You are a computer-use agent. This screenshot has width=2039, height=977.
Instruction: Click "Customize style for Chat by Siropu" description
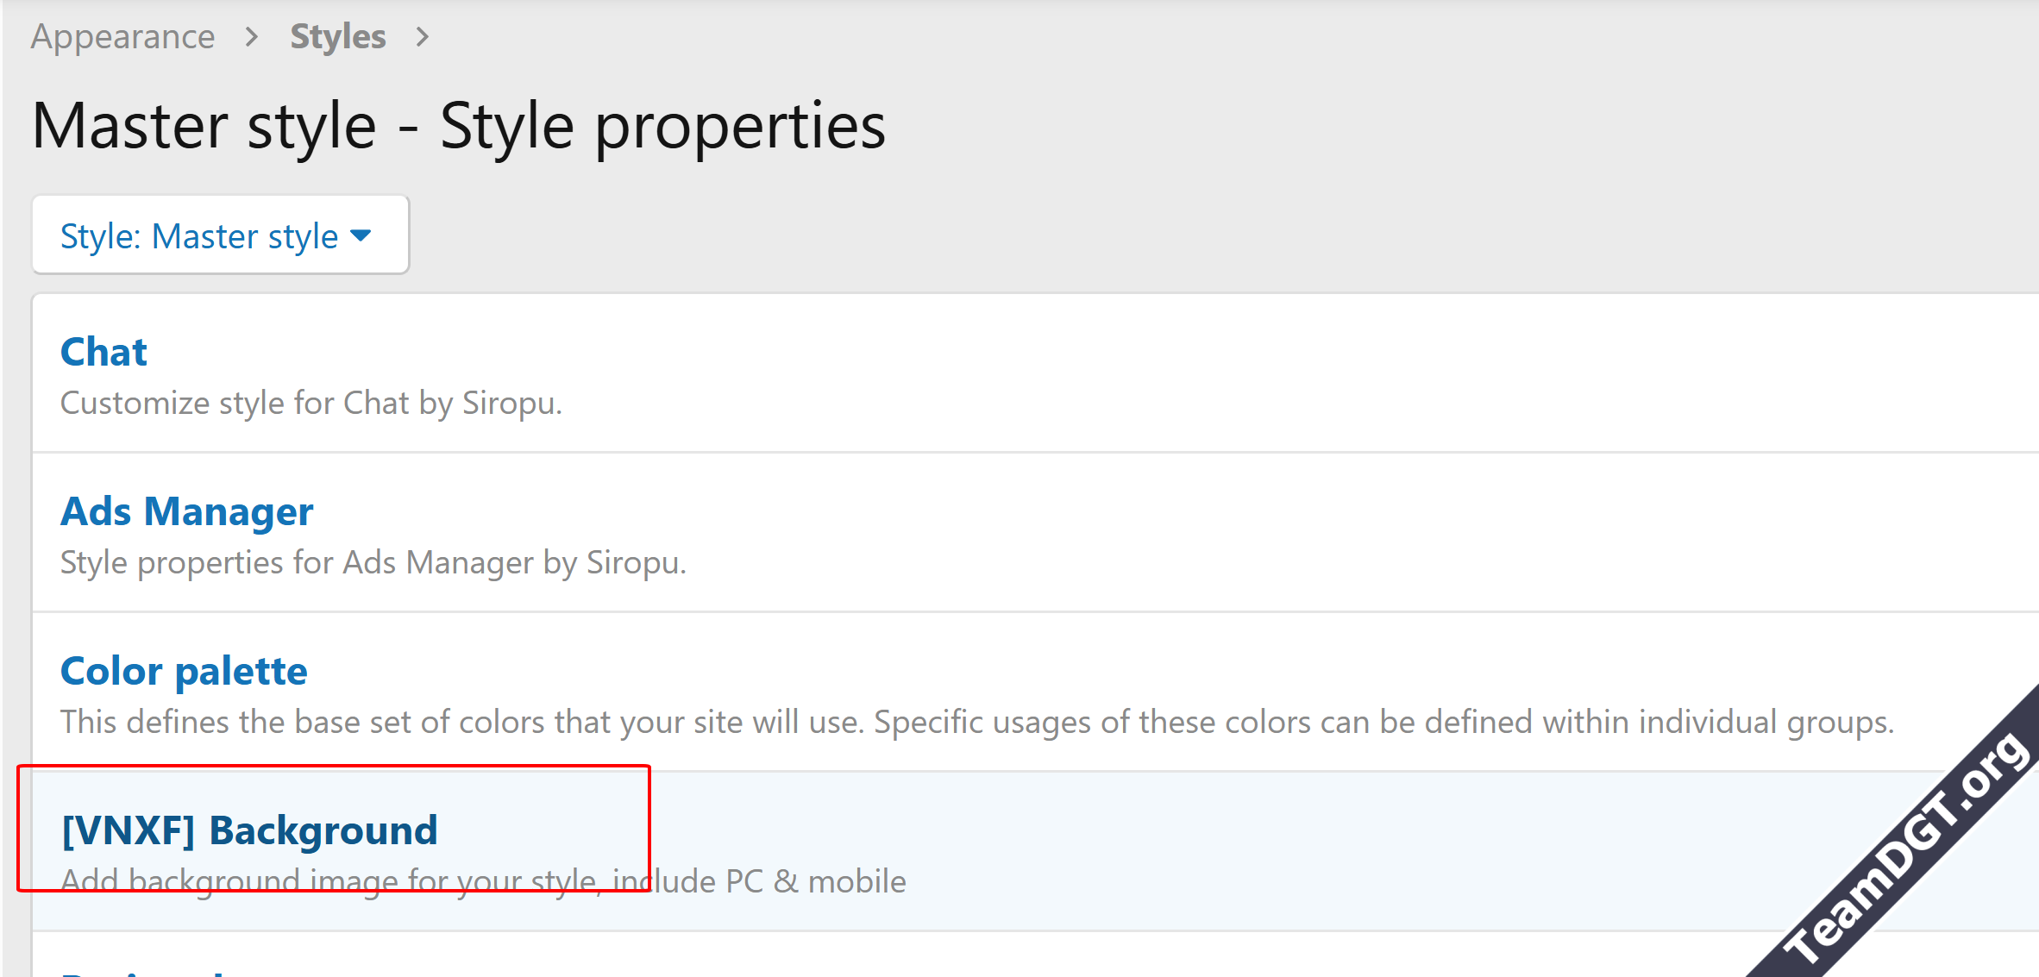click(x=311, y=403)
